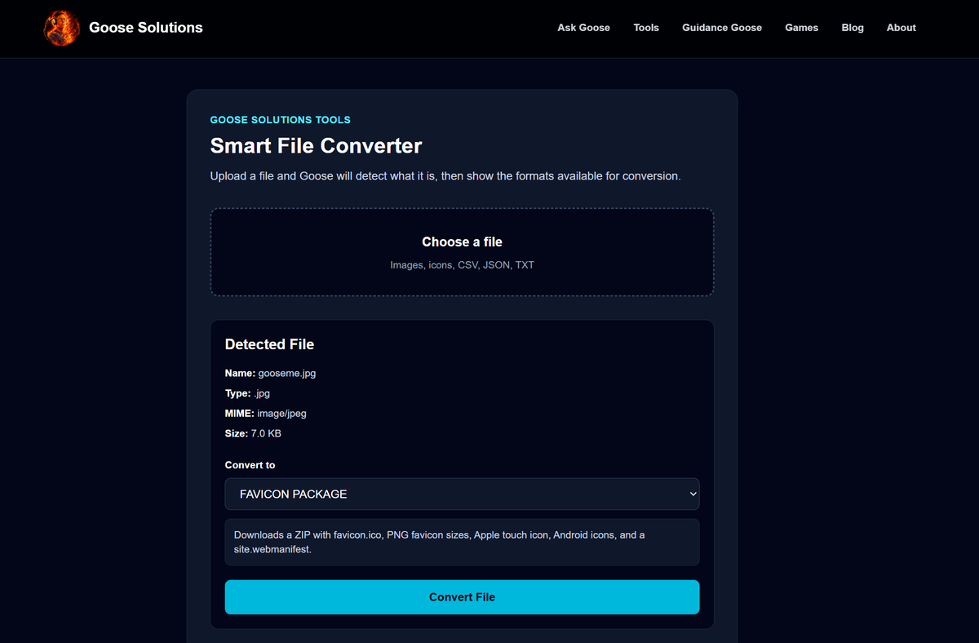979x643 pixels.
Task: Click the Choose a file upload area
Action: (462, 252)
